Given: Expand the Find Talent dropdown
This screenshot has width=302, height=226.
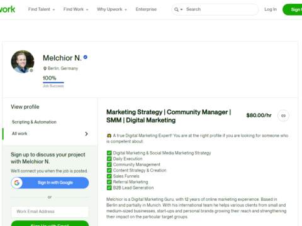Looking at the screenshot, I should [42, 9].
